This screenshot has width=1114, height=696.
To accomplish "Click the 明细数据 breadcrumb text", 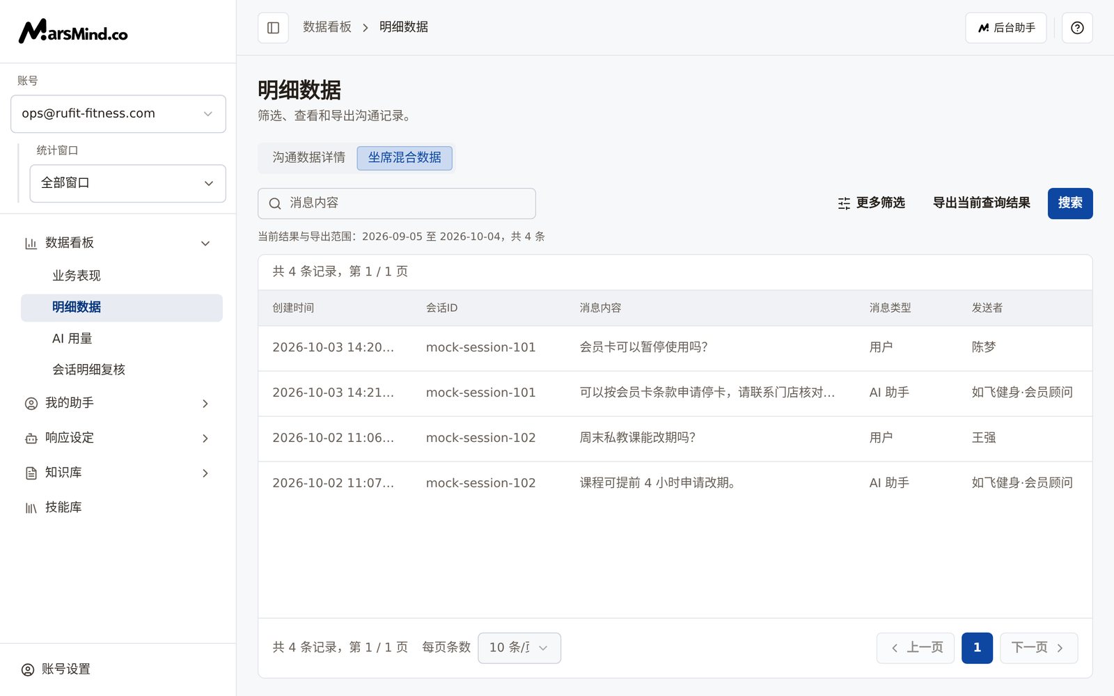I will (404, 27).
